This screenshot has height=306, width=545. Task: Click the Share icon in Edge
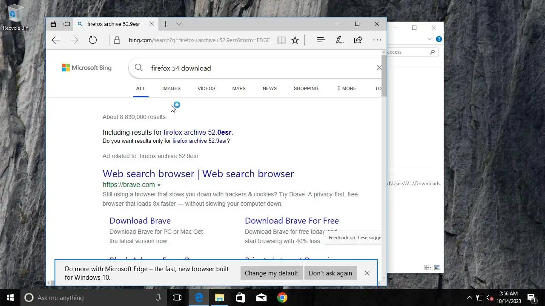(x=358, y=40)
